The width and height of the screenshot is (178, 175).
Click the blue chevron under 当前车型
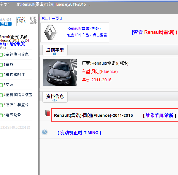55,54
